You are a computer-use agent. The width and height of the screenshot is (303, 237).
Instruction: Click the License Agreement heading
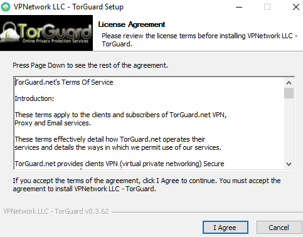click(132, 24)
